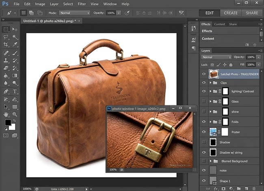
Task: Hide the Clips group
Action: (204, 83)
